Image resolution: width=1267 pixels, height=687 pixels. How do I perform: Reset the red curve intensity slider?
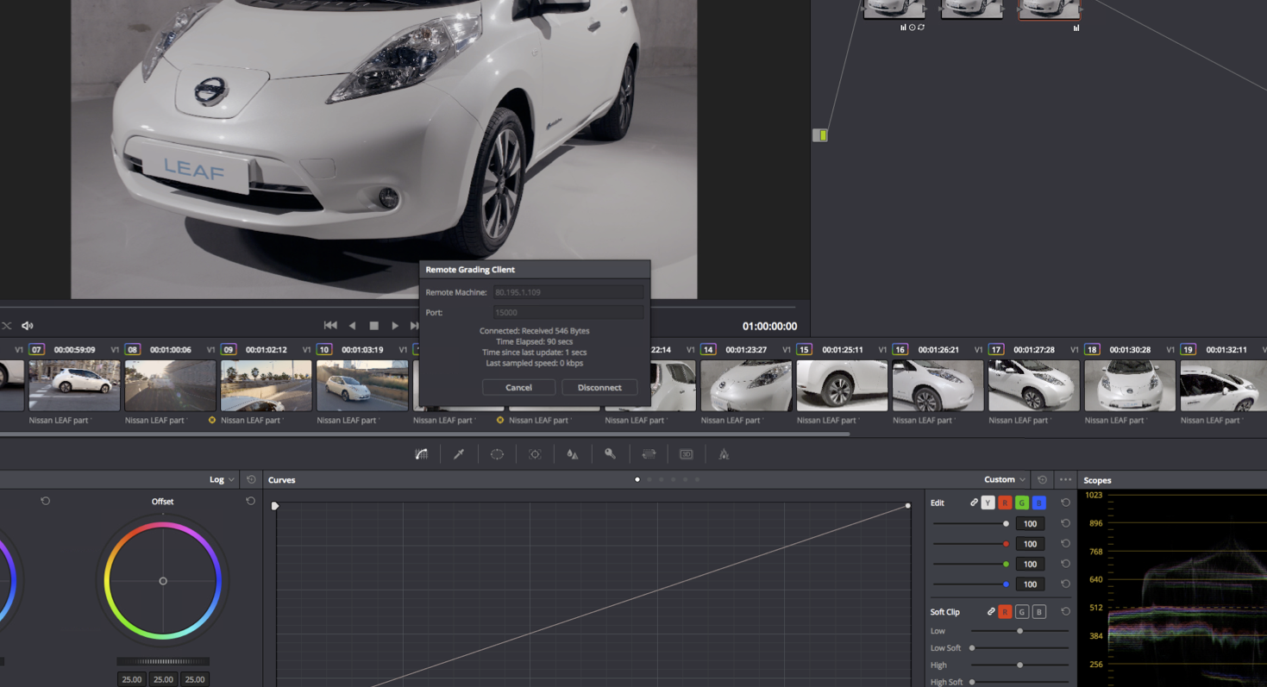pos(1065,544)
